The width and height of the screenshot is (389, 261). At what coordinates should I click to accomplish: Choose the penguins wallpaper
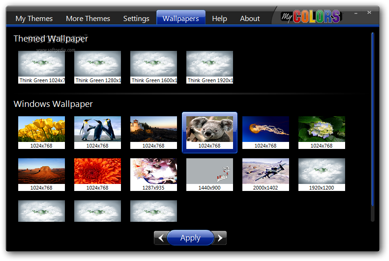98,133
